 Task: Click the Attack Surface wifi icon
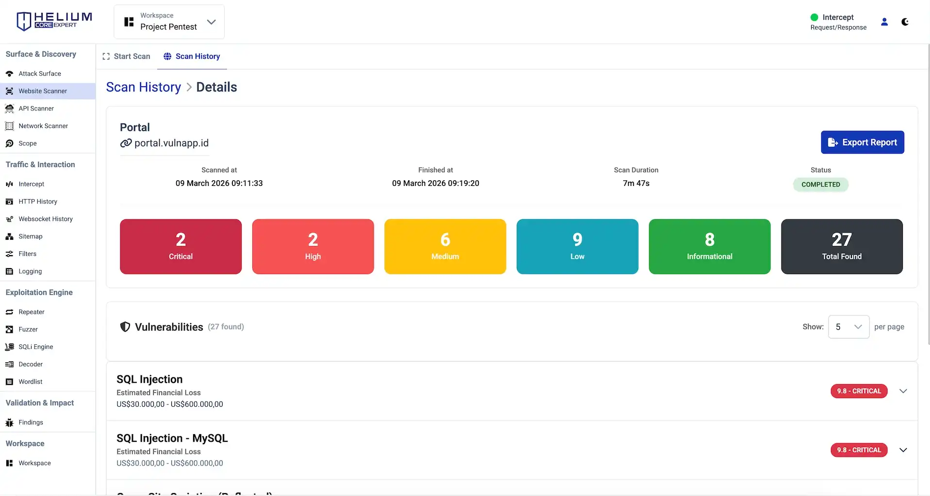9,74
